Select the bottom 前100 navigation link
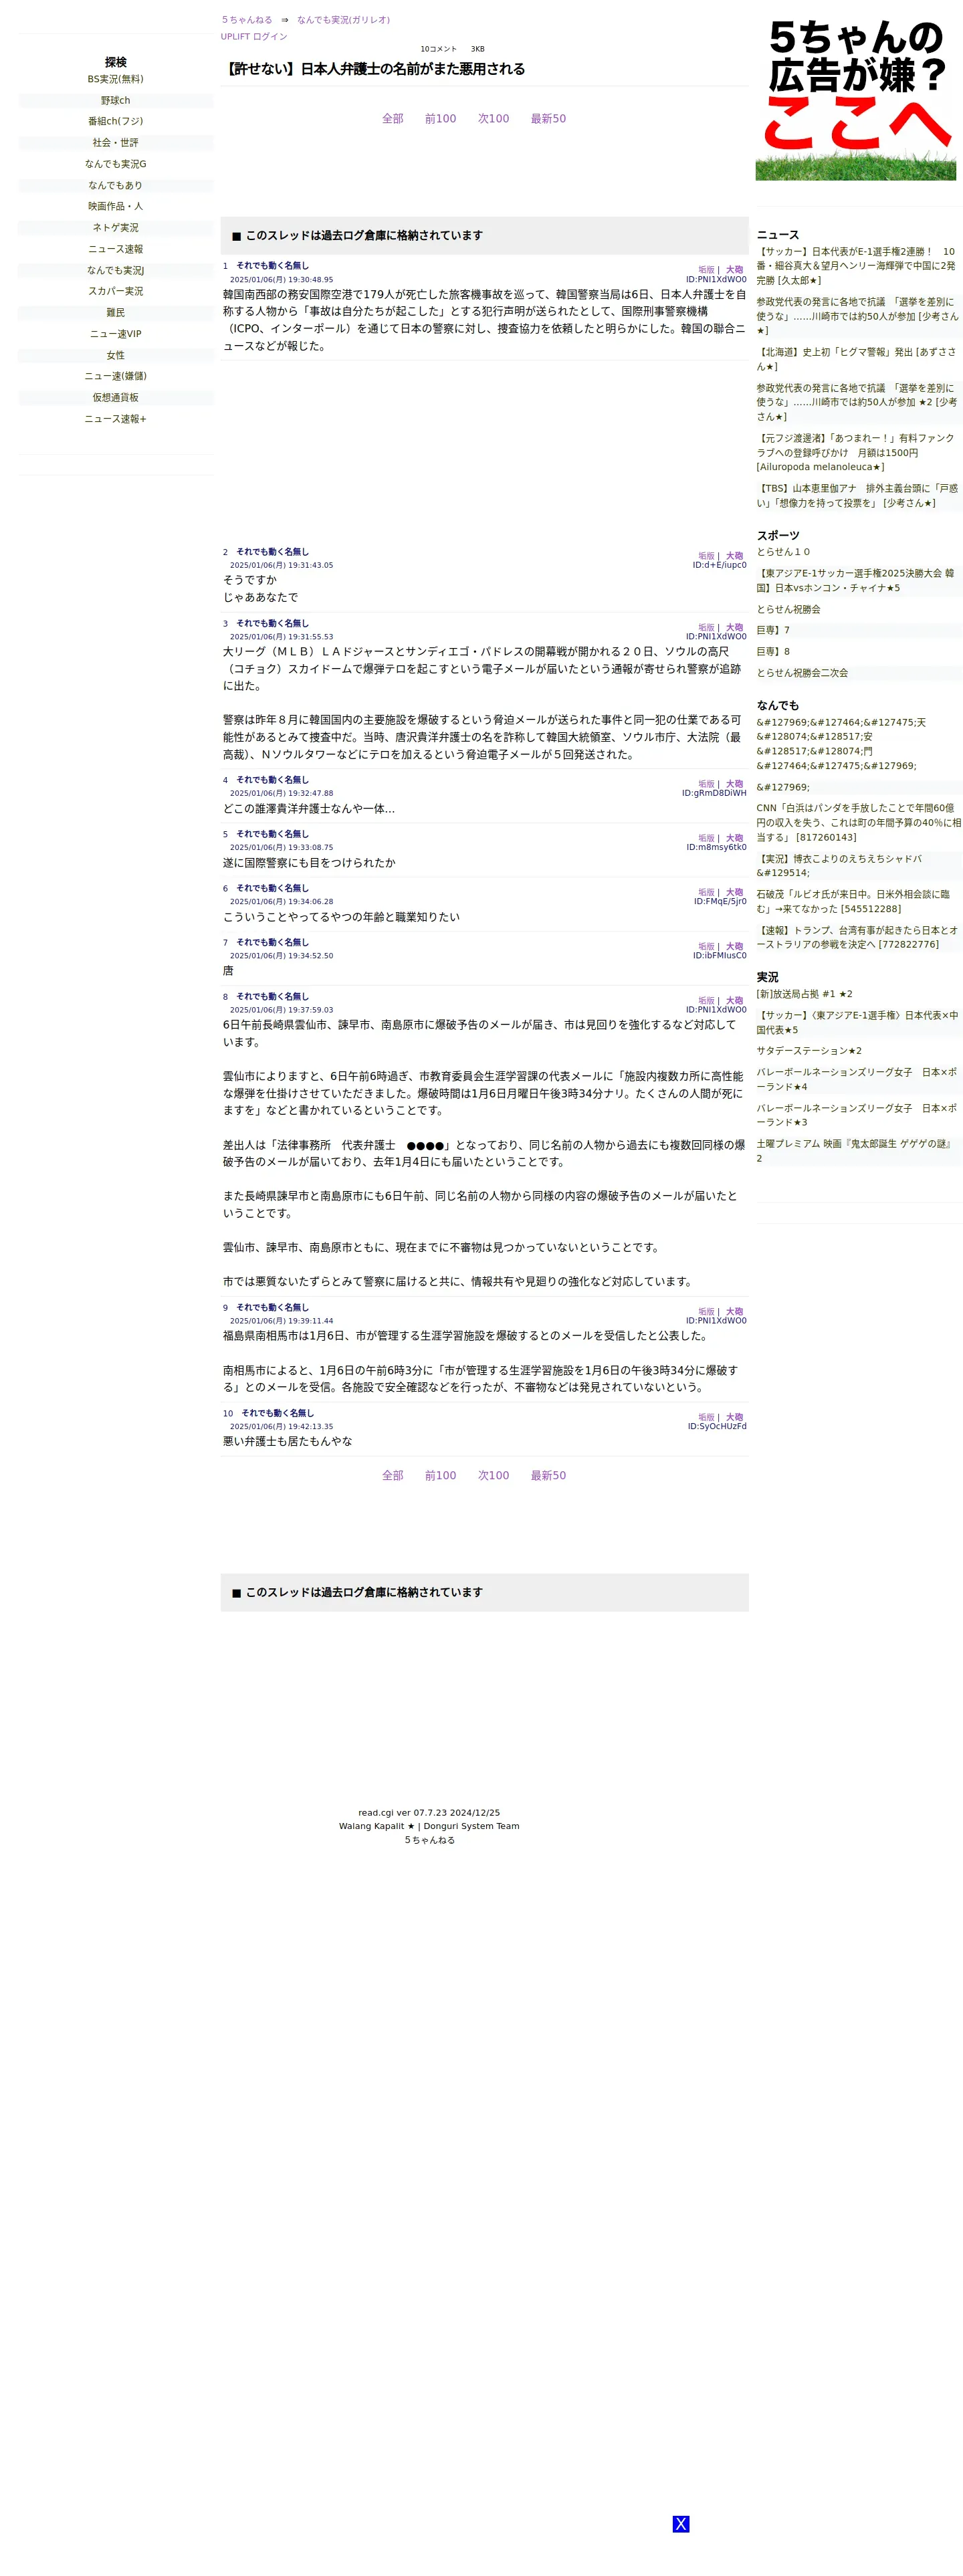 click(440, 1475)
